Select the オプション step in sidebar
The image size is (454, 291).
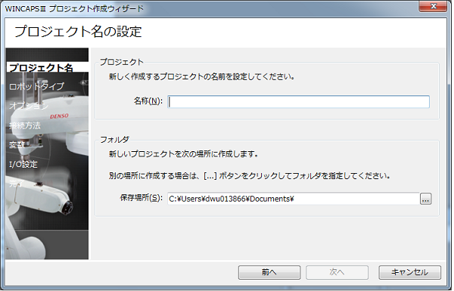pos(29,106)
